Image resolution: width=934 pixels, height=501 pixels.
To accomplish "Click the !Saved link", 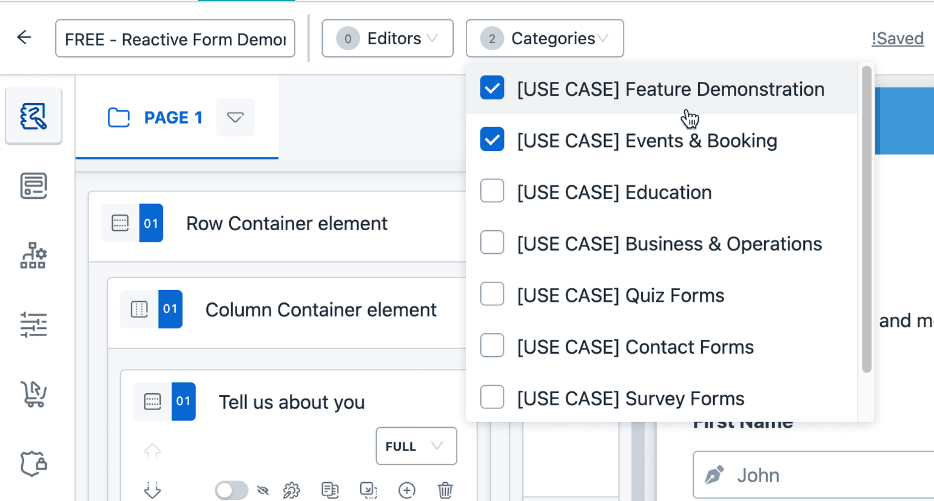I will [x=898, y=38].
